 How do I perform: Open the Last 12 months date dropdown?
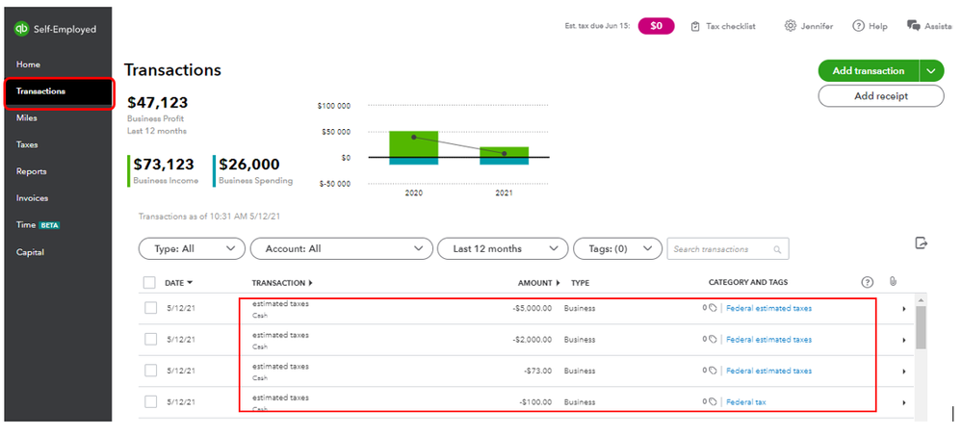coord(503,249)
